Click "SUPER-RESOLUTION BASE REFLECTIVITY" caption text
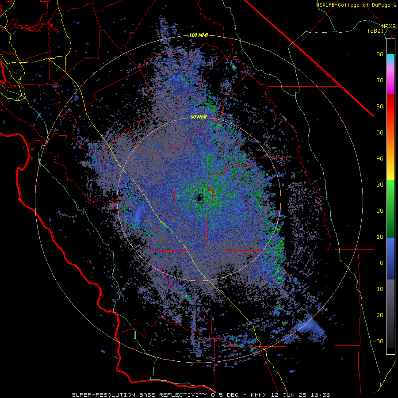The width and height of the screenshot is (398, 398). 139,395
